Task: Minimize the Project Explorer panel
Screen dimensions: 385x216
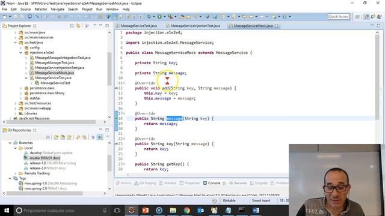Action: tap(100, 25)
